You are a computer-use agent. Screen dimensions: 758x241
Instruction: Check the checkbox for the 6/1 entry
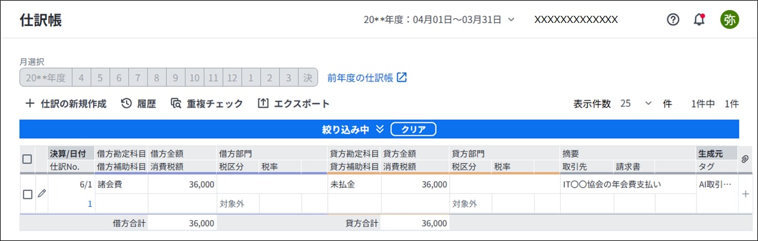click(x=27, y=195)
